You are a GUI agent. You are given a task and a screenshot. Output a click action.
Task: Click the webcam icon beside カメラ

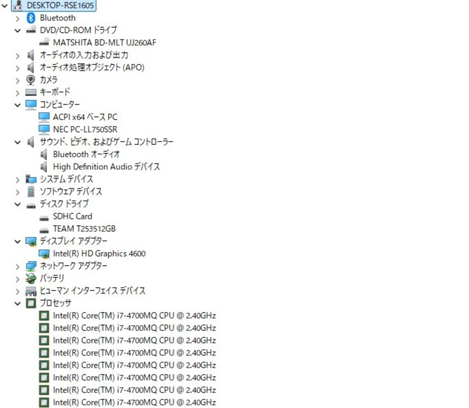click(x=31, y=80)
